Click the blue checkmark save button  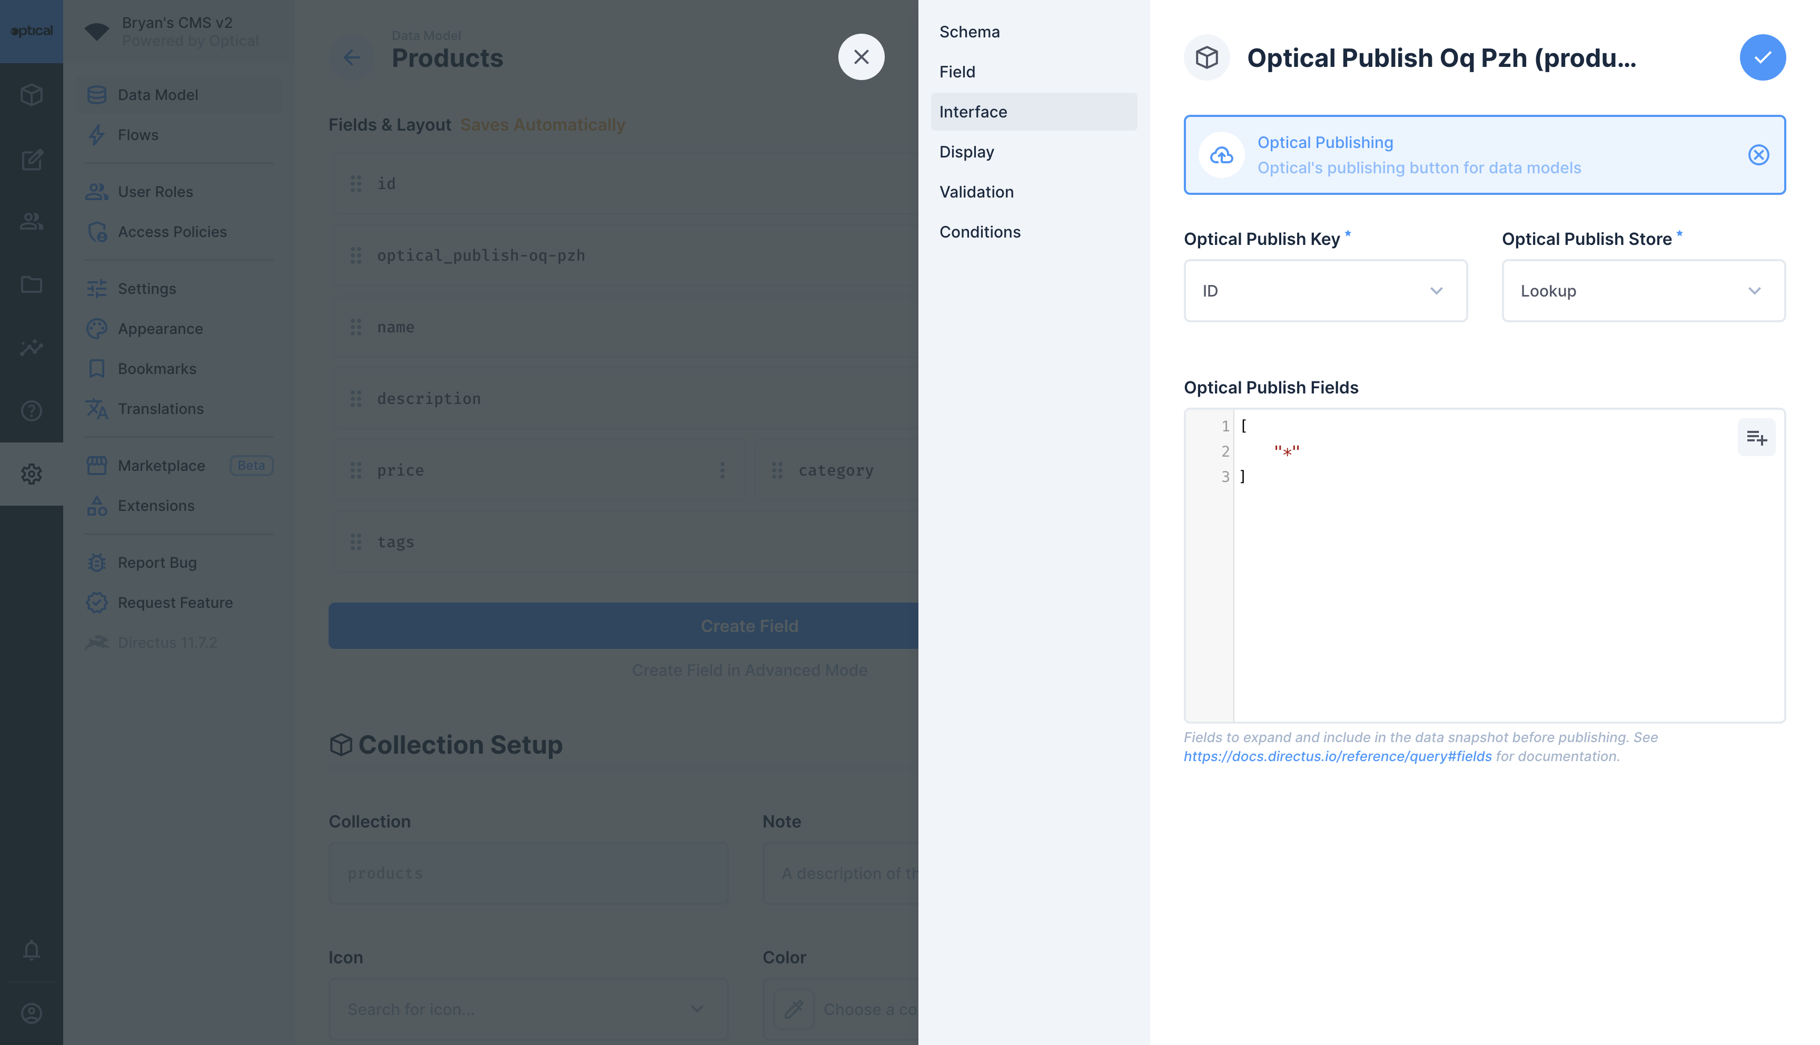pos(1762,57)
